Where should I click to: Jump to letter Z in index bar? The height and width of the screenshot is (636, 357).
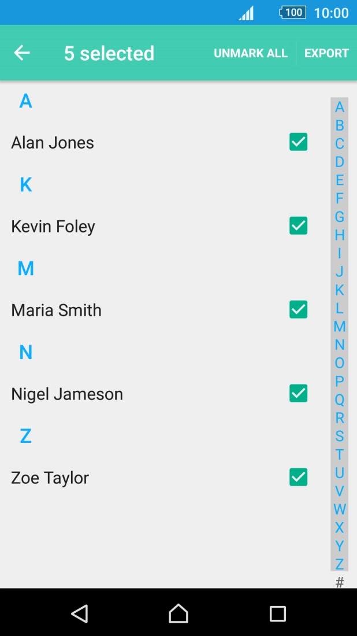(340, 564)
